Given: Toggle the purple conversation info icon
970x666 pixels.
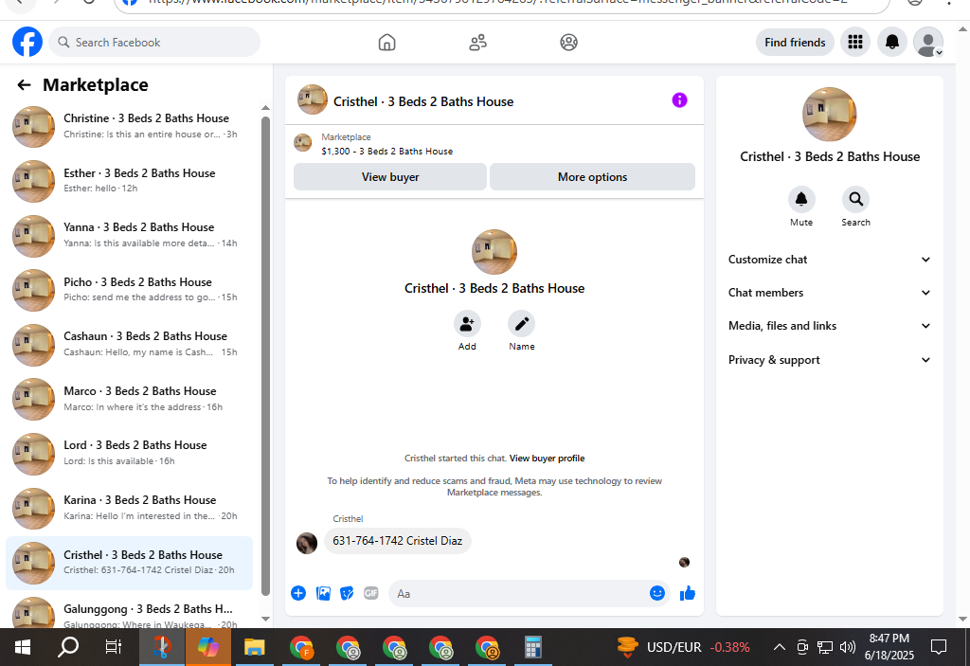Looking at the screenshot, I should 679,100.
